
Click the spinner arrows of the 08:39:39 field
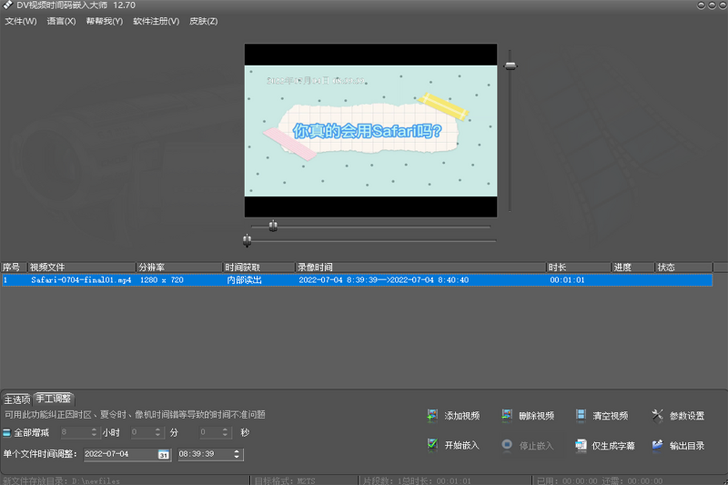pyautogui.click(x=237, y=454)
